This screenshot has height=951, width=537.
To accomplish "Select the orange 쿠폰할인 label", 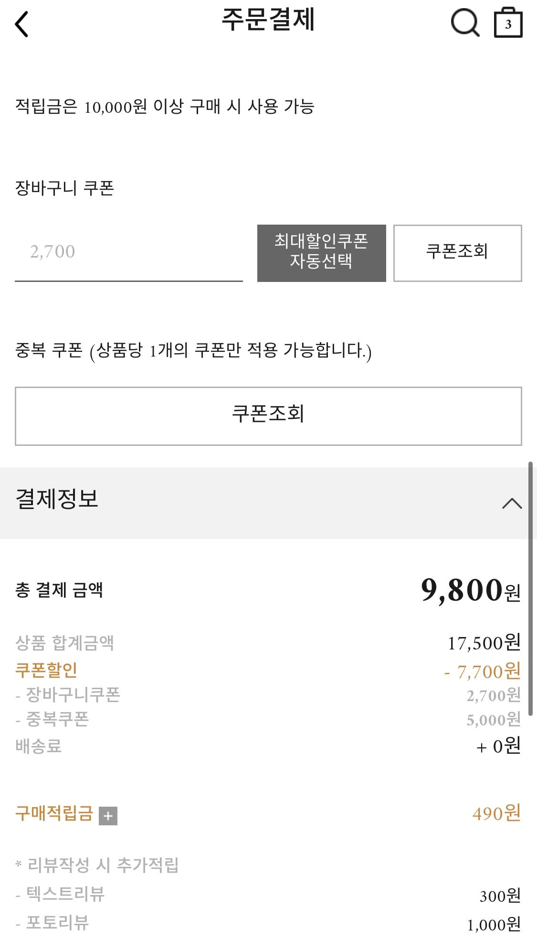I will 46,670.
